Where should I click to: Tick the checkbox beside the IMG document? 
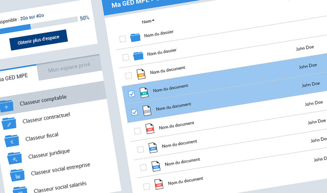pyautogui.click(x=129, y=76)
